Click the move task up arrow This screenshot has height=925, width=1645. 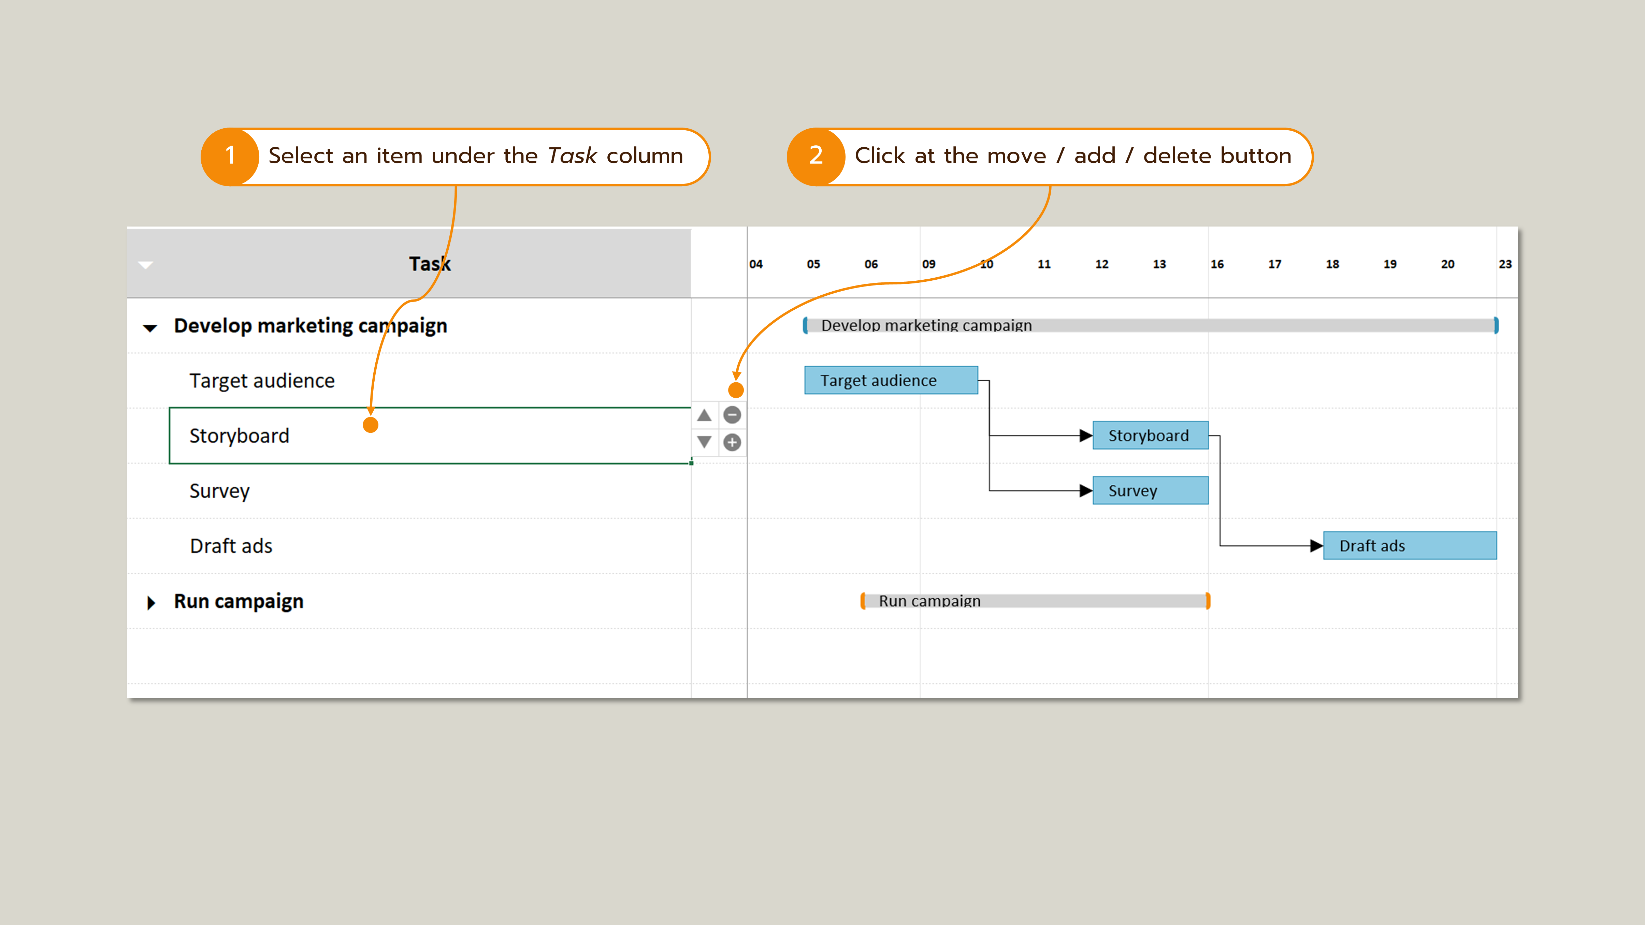[705, 415]
